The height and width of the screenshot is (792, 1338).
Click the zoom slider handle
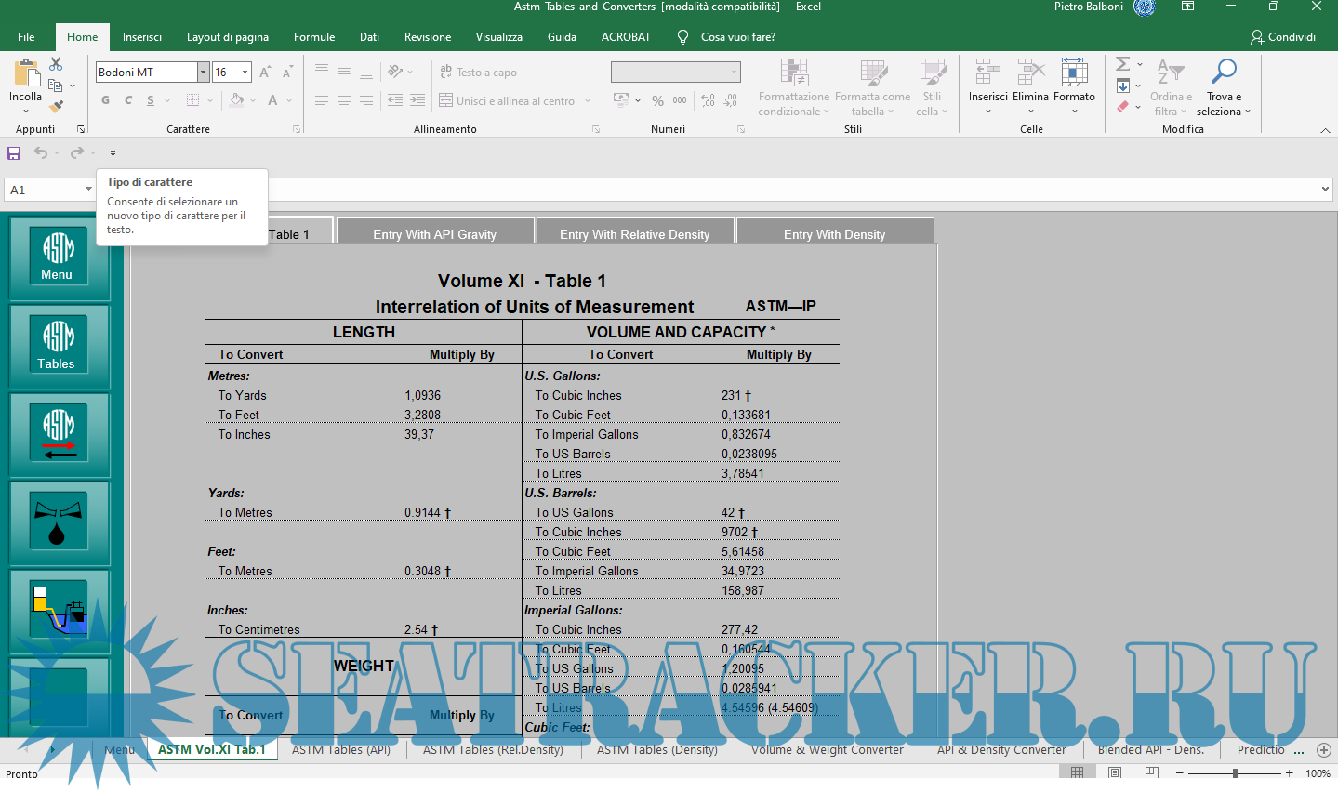click(1235, 773)
